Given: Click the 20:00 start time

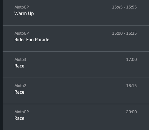Looking at the screenshot, I should (x=131, y=112).
